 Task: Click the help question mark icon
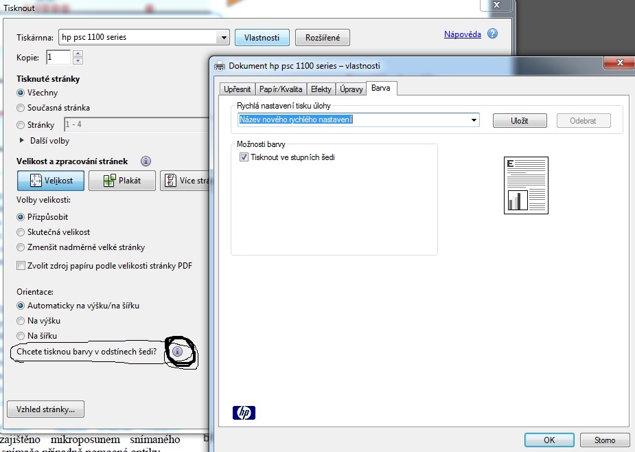tap(492, 34)
